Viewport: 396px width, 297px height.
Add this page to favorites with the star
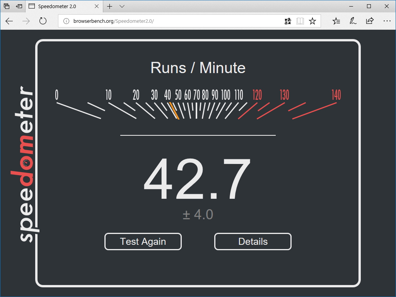[313, 21]
